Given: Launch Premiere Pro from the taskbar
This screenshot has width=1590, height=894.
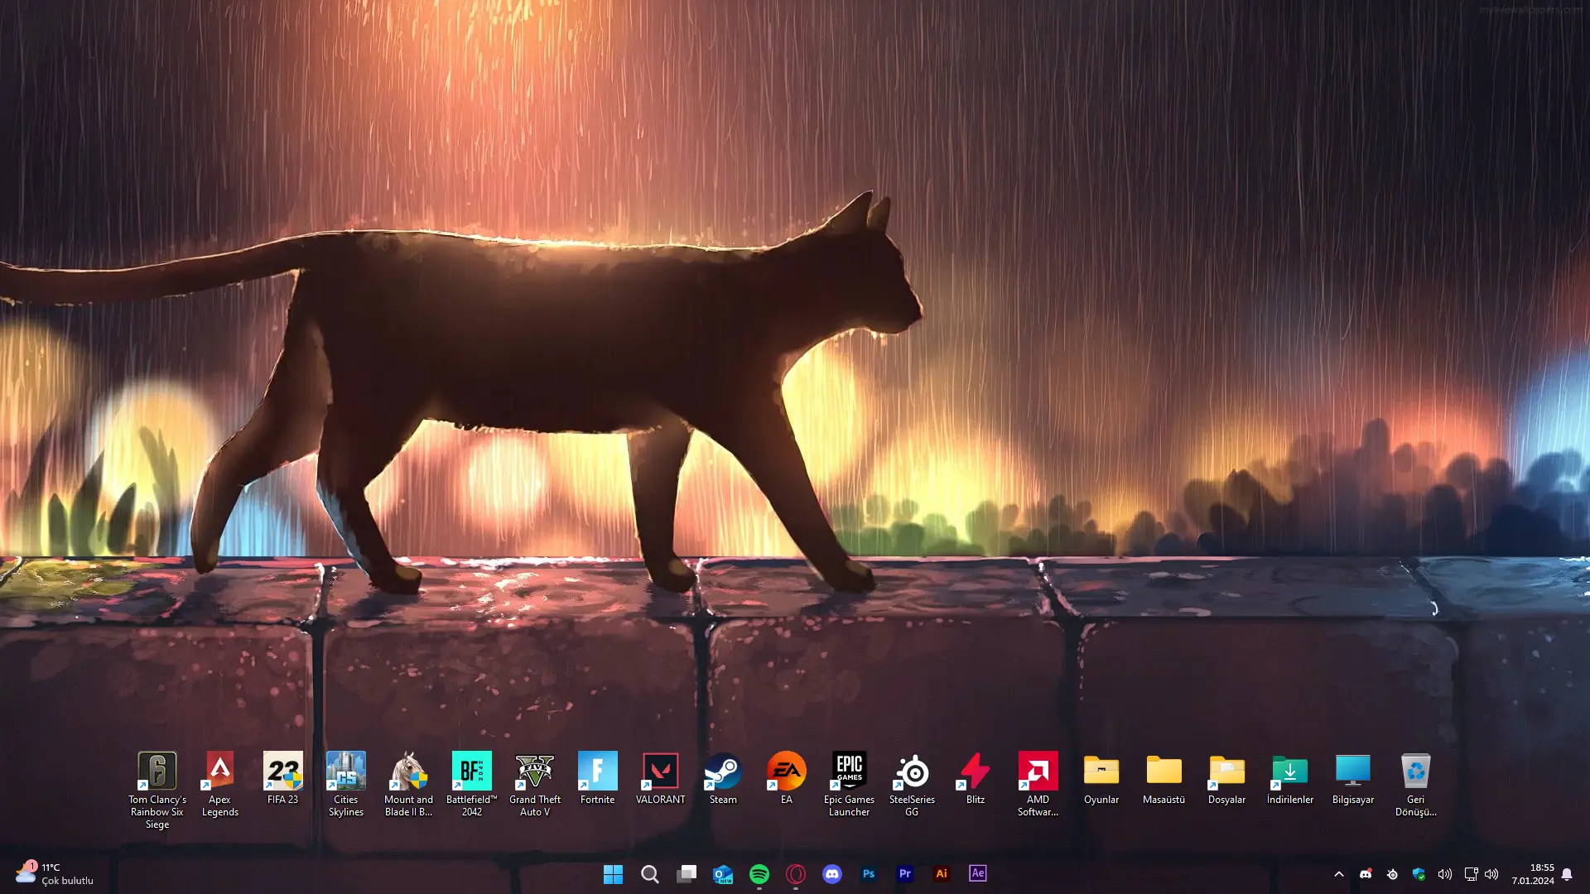Looking at the screenshot, I should point(905,874).
